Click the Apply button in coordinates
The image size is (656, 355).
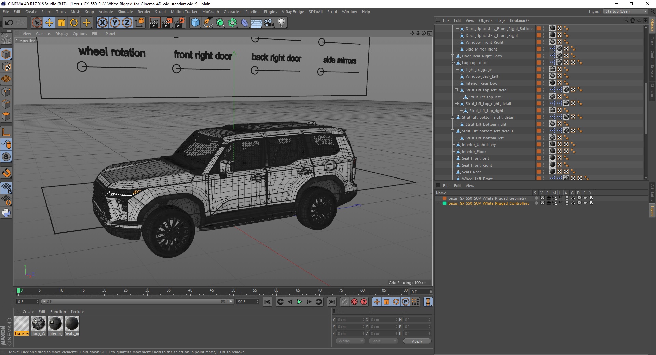click(x=417, y=341)
